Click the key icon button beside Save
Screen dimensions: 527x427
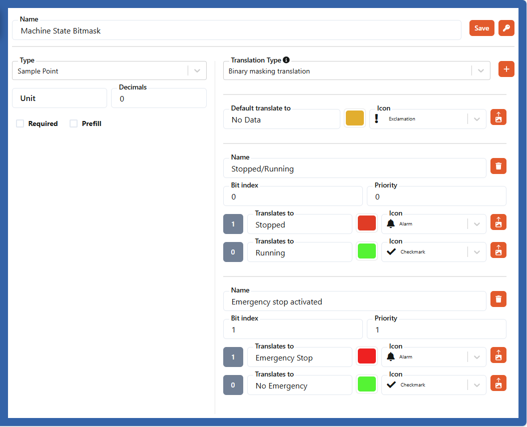click(x=506, y=28)
